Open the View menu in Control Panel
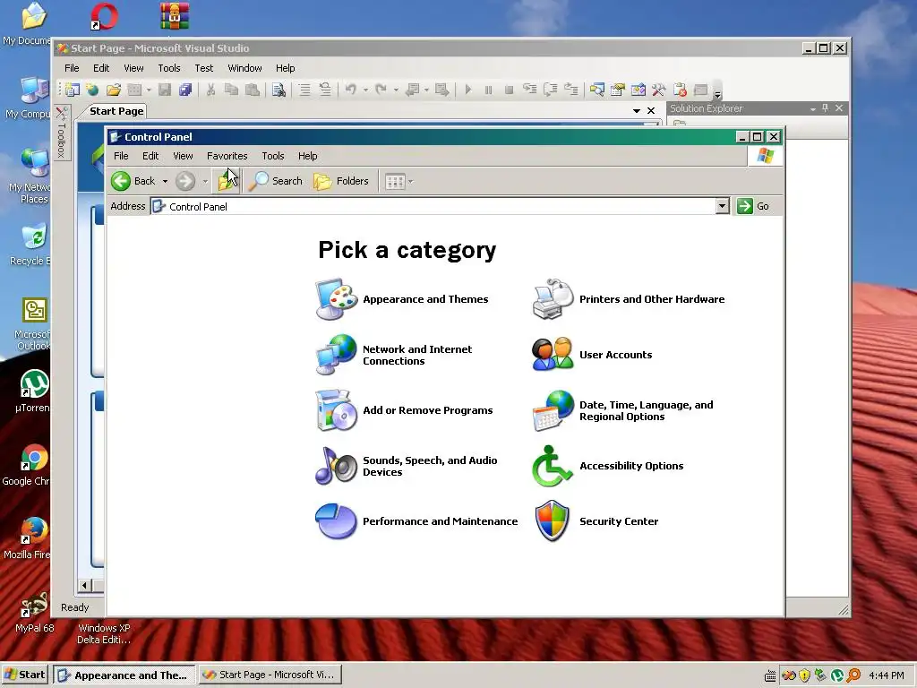 click(x=183, y=156)
